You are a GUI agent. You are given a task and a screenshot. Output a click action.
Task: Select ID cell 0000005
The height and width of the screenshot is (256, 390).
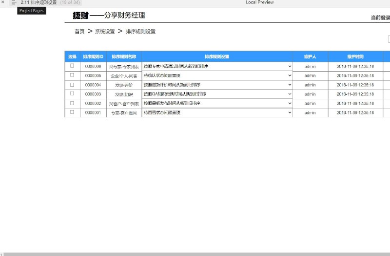click(x=93, y=75)
